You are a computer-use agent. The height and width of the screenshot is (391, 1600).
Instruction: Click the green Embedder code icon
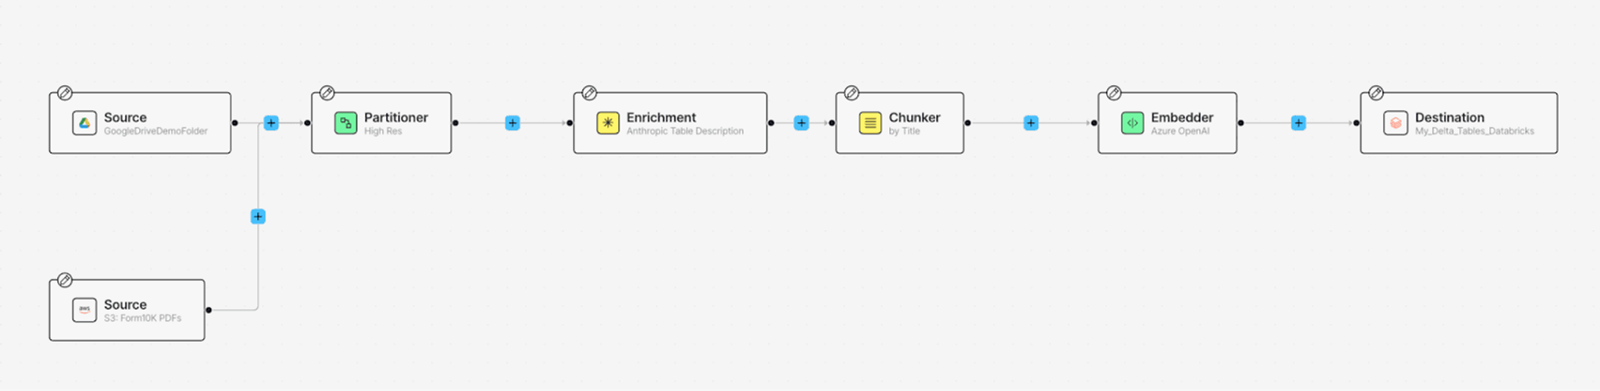coord(1132,123)
